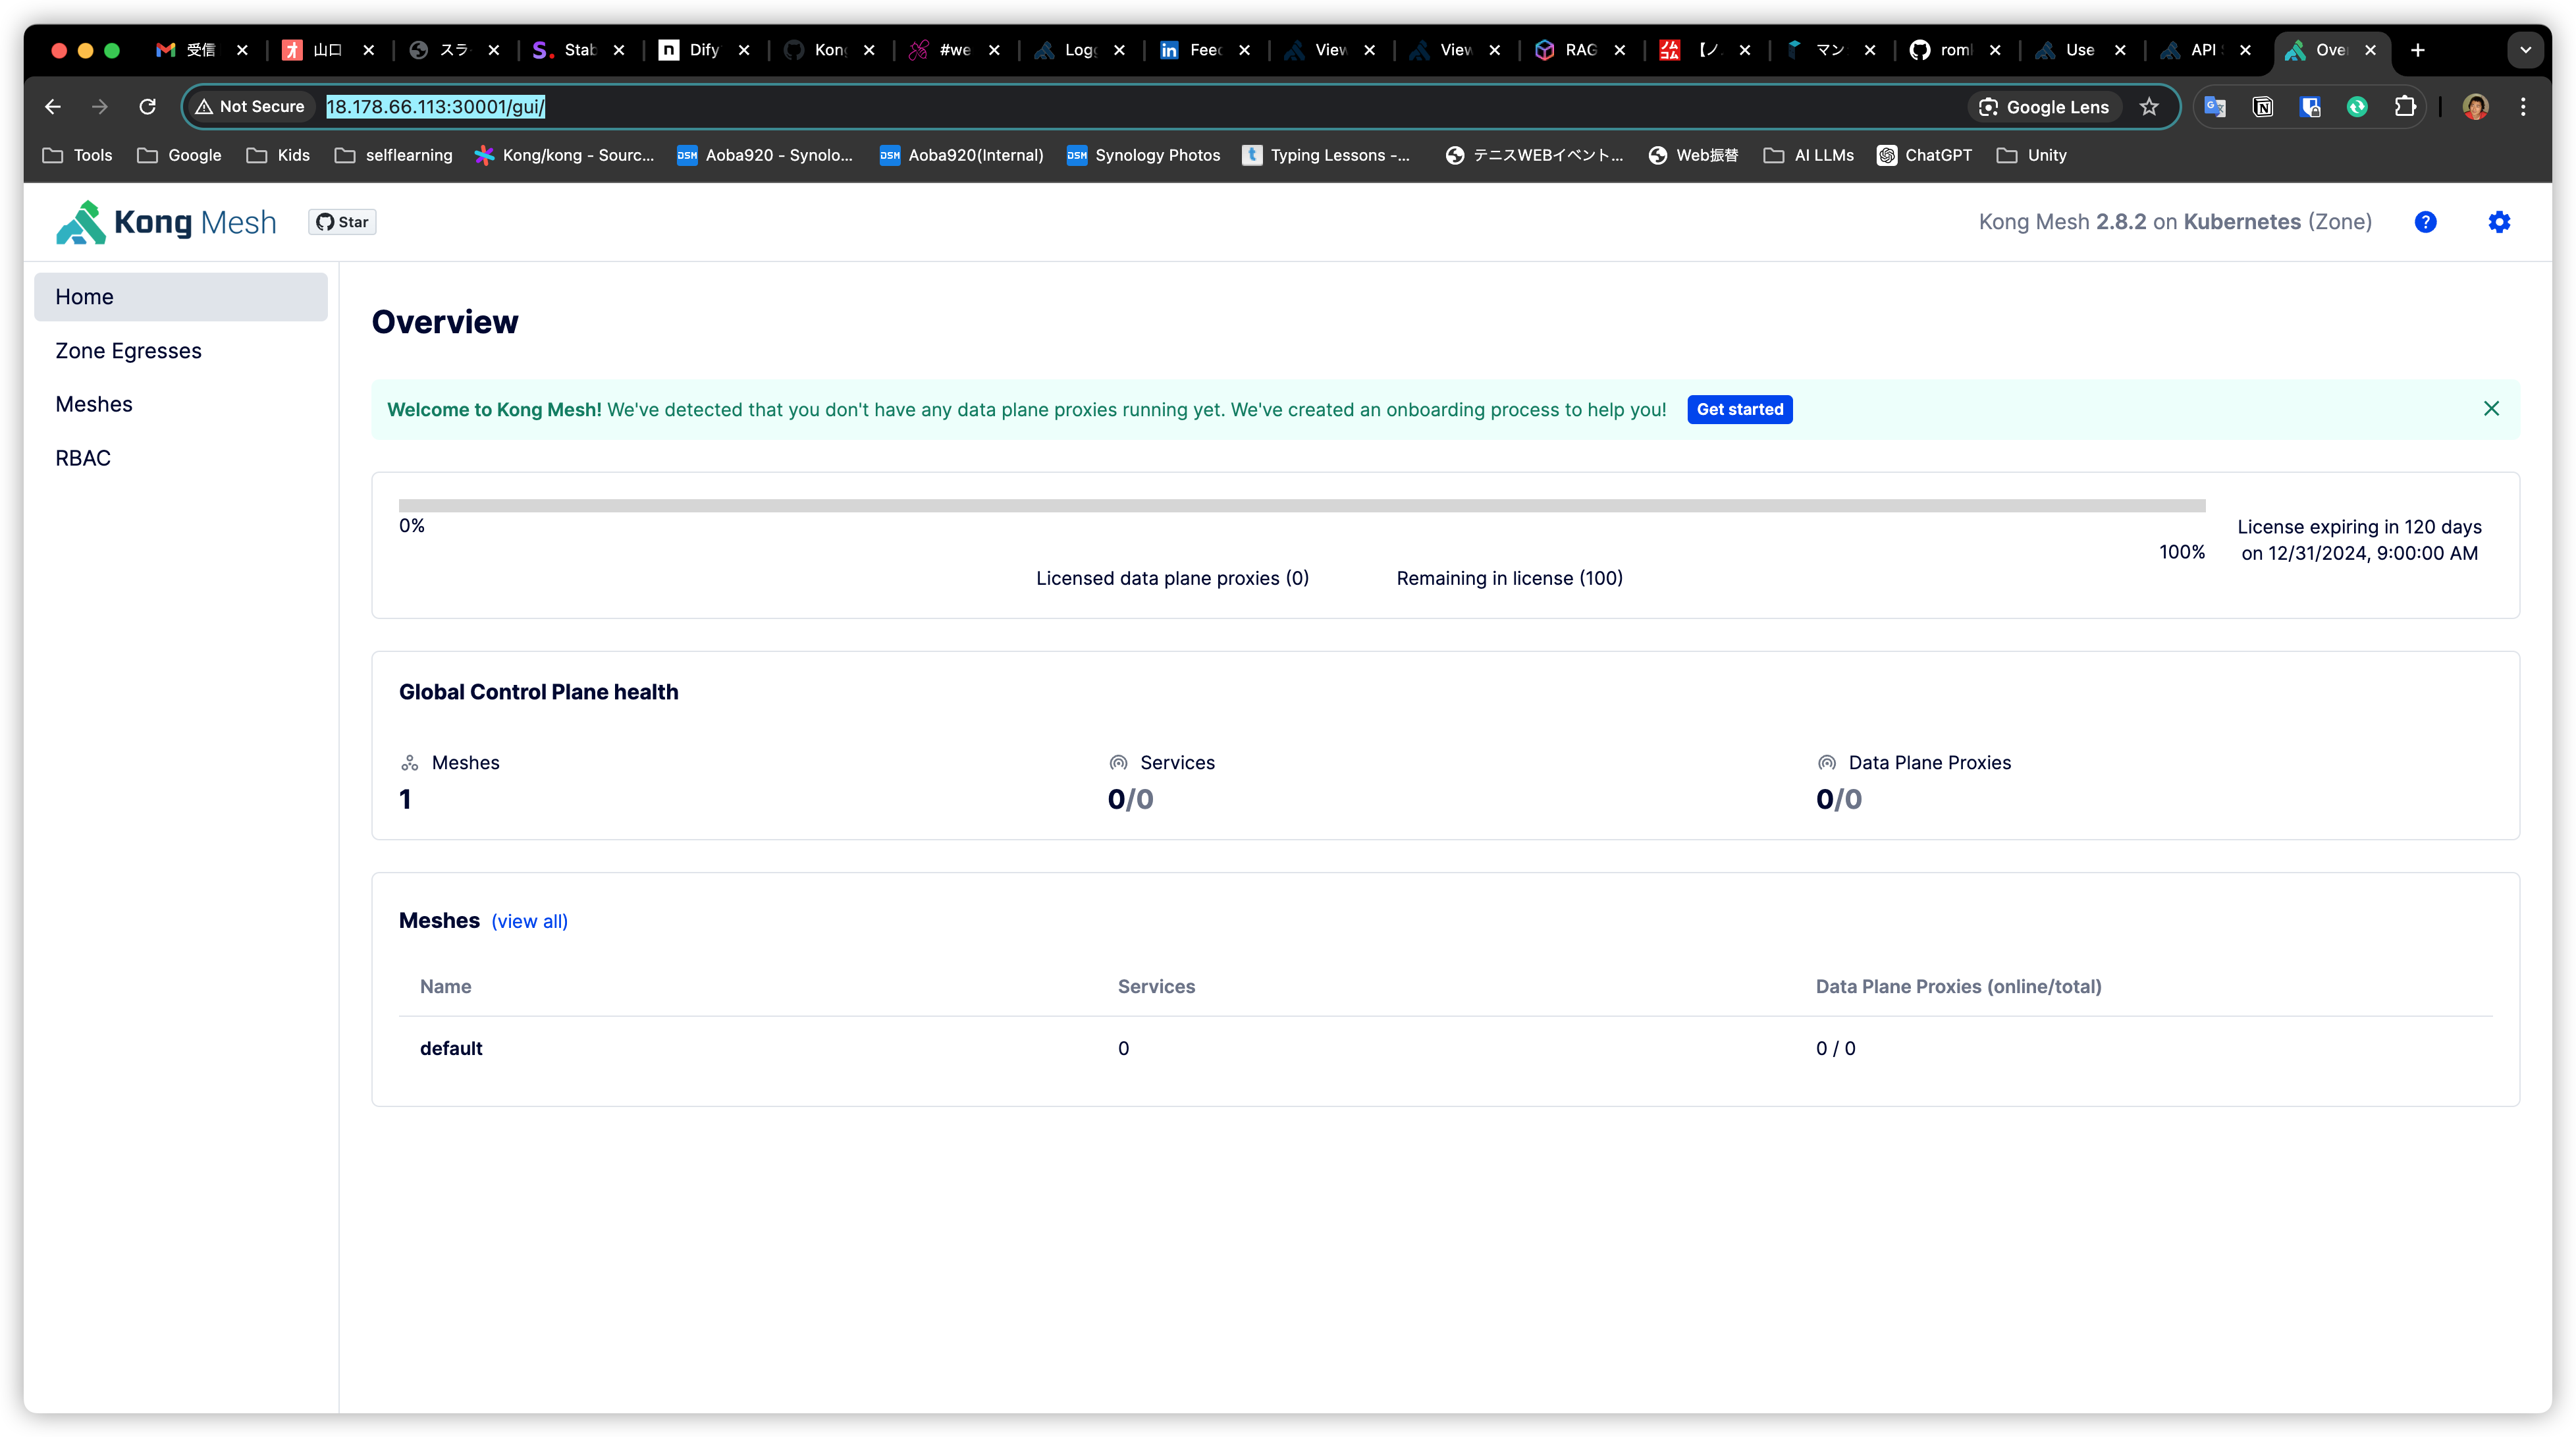
Task: Open the Notion web clipper extension icon
Action: (2262, 107)
